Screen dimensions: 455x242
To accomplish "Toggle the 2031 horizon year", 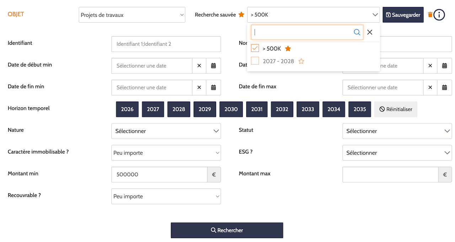I will [x=257, y=109].
